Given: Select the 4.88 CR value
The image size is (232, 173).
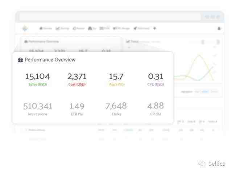Looking at the screenshot, I should coord(156,106).
